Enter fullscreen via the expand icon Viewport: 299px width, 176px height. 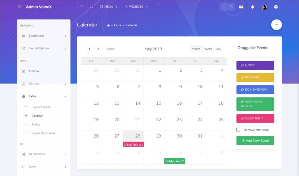click(91, 6)
